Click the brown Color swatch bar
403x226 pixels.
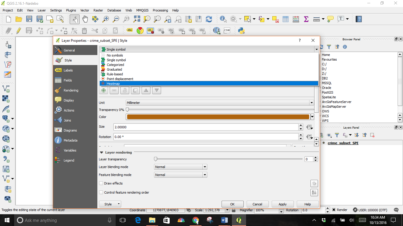218,117
